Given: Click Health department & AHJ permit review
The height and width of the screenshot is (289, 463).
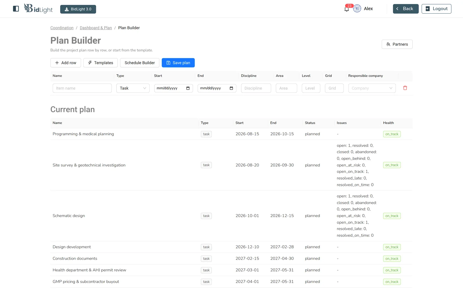Looking at the screenshot, I should (89, 270).
